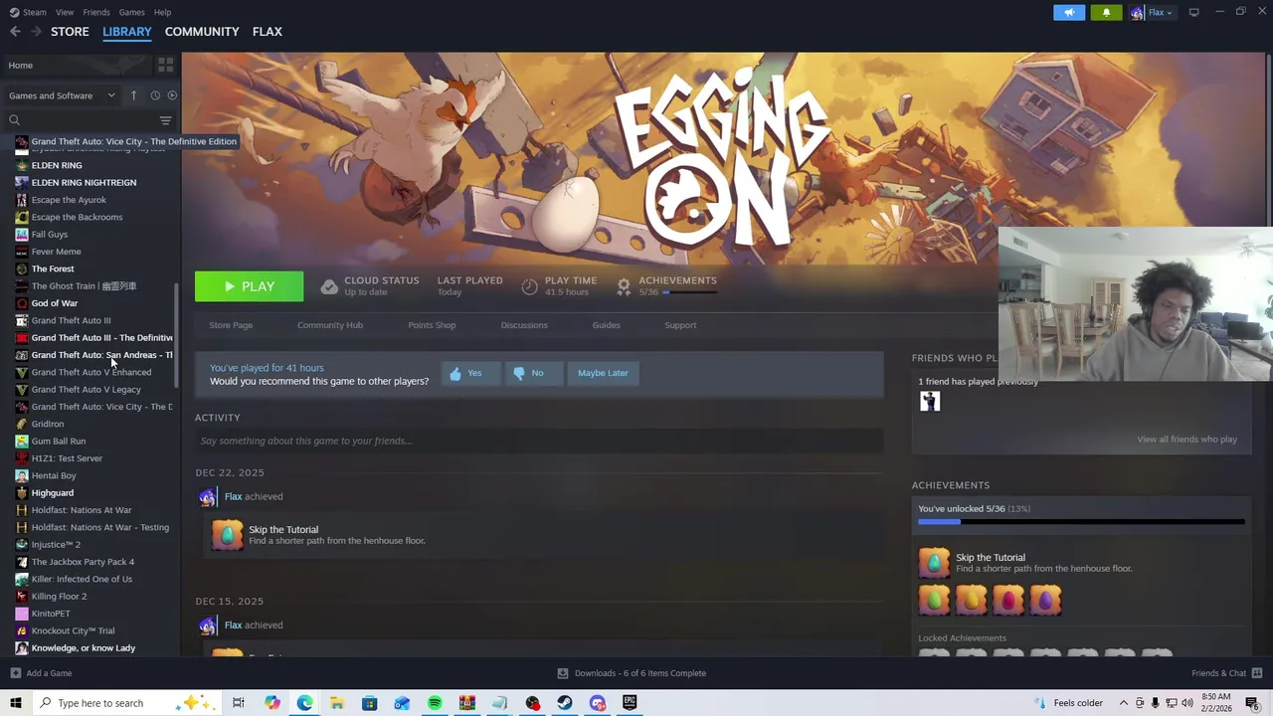1273x716 pixels.
Task: Go back with the left arrow
Action: [x=15, y=32]
